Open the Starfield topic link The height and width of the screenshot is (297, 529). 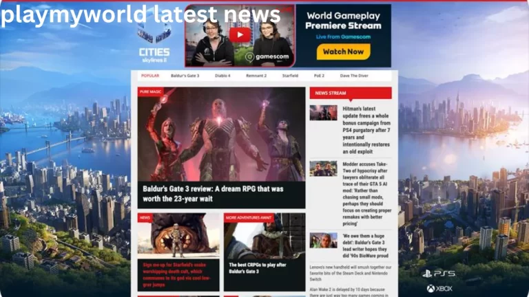[x=290, y=76]
